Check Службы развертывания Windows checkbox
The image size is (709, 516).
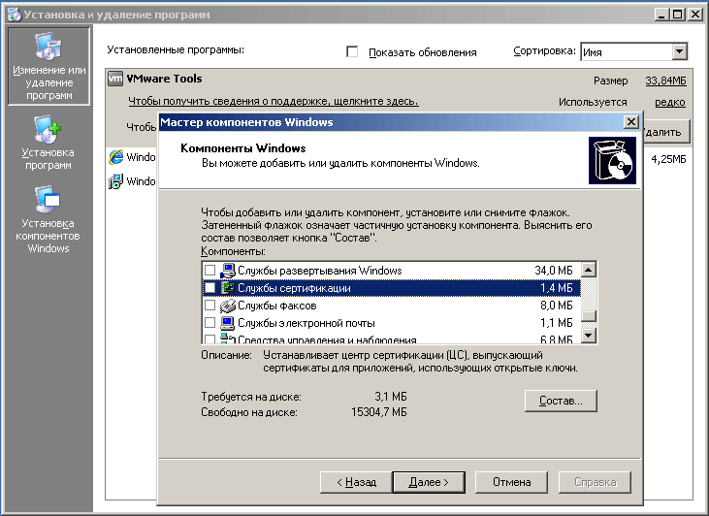[209, 271]
